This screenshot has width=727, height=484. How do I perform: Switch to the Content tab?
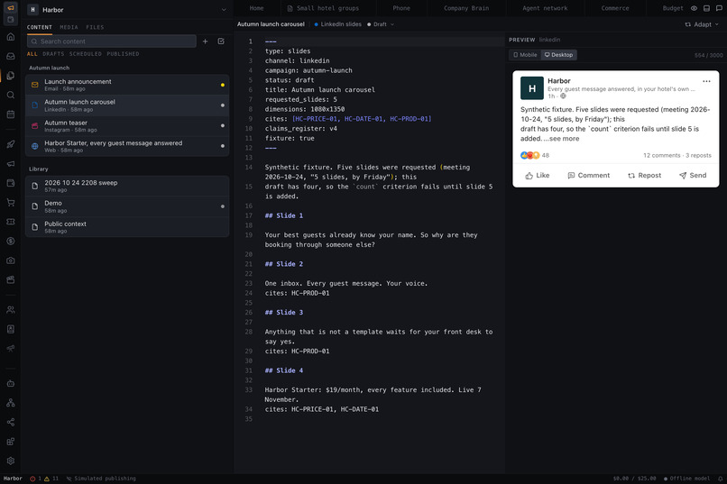click(x=40, y=27)
